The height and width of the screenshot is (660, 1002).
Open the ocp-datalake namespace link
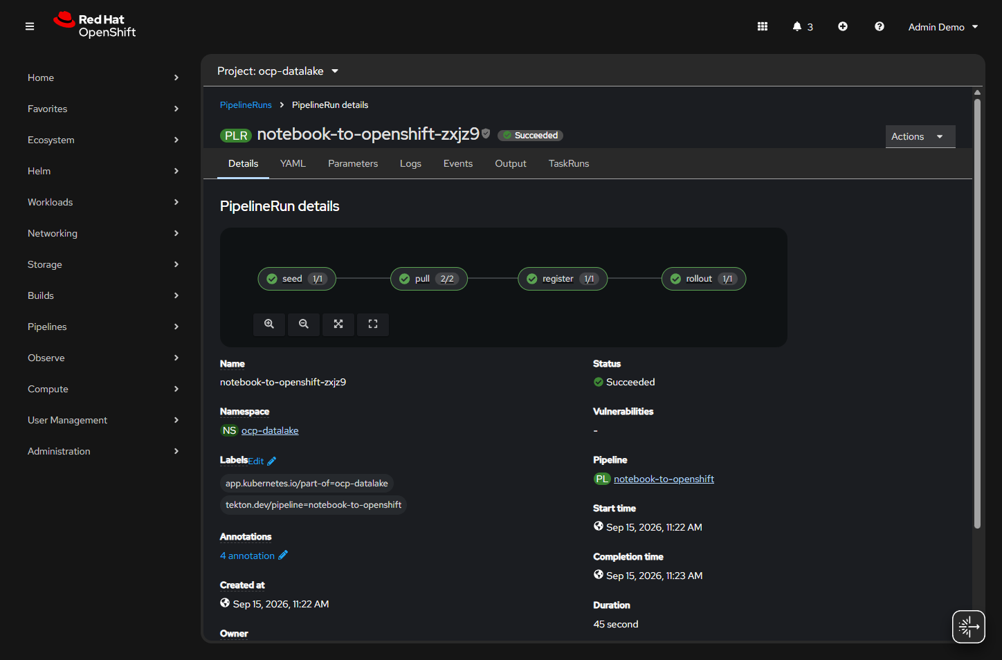click(x=270, y=430)
